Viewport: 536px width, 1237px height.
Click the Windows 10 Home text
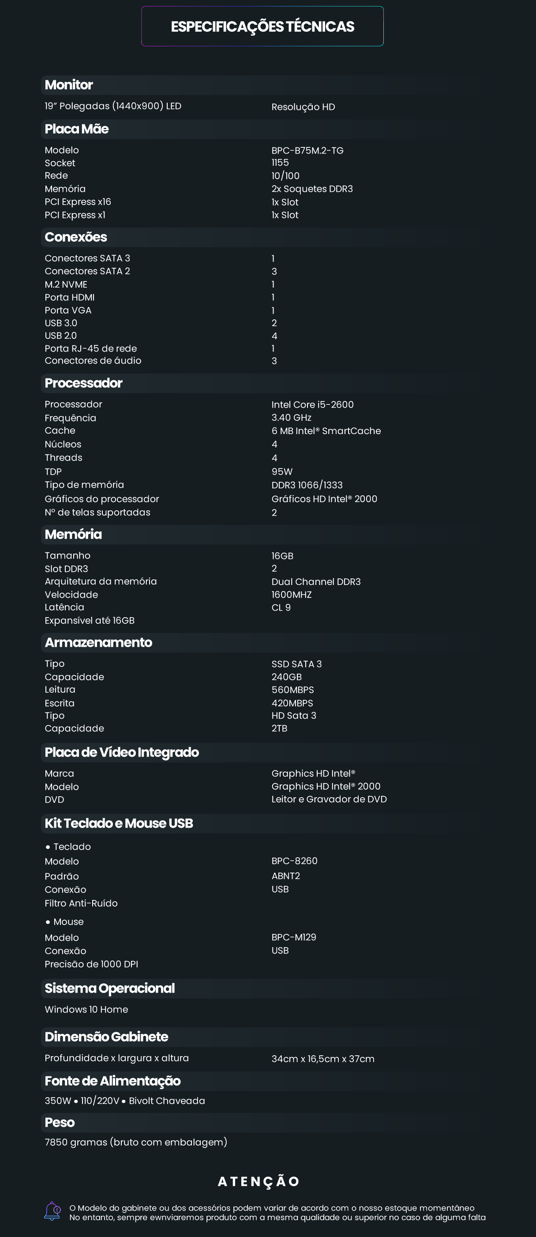pos(86,1010)
